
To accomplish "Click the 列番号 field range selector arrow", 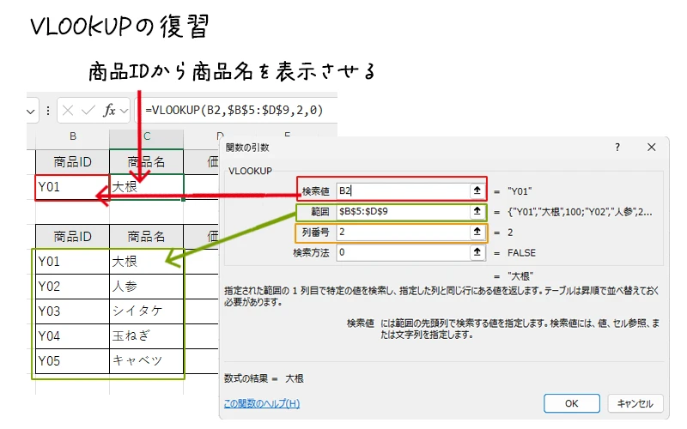I will click(x=477, y=232).
